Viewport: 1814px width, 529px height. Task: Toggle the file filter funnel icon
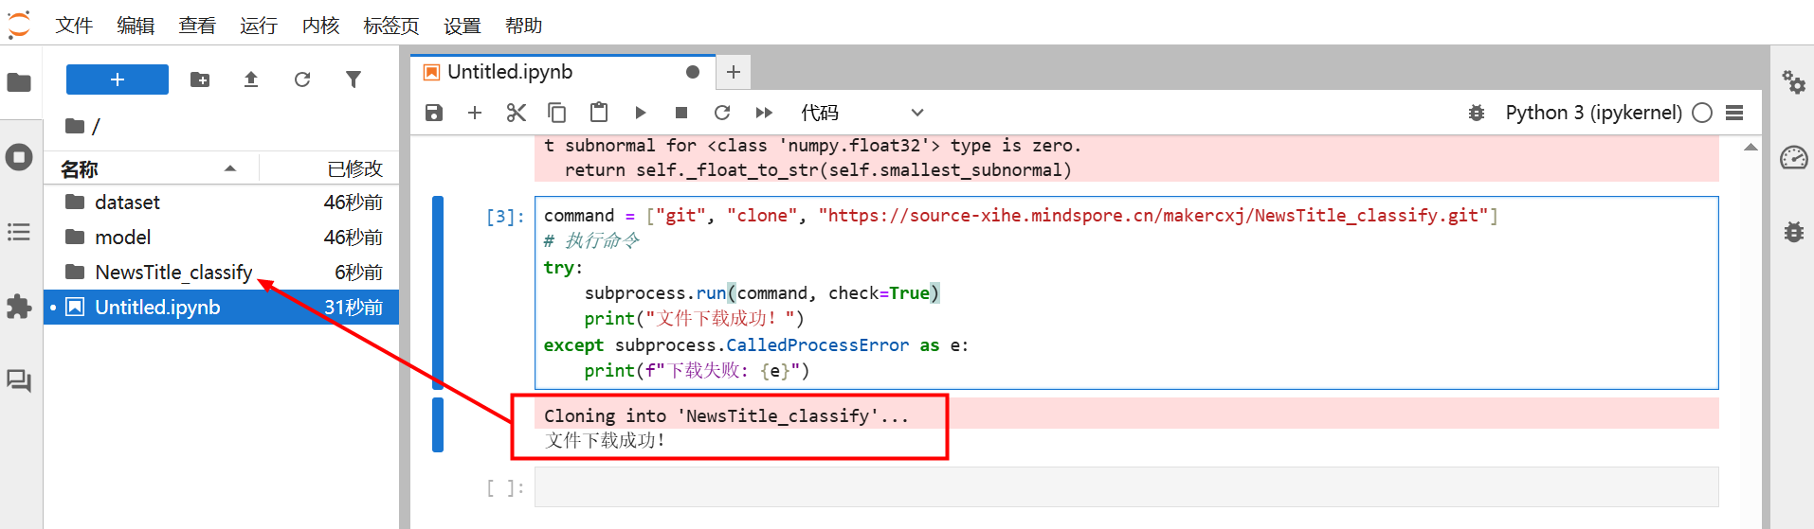click(354, 79)
